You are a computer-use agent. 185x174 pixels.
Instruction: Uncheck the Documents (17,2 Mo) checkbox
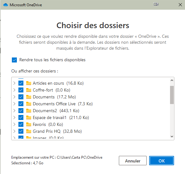pos(21,97)
